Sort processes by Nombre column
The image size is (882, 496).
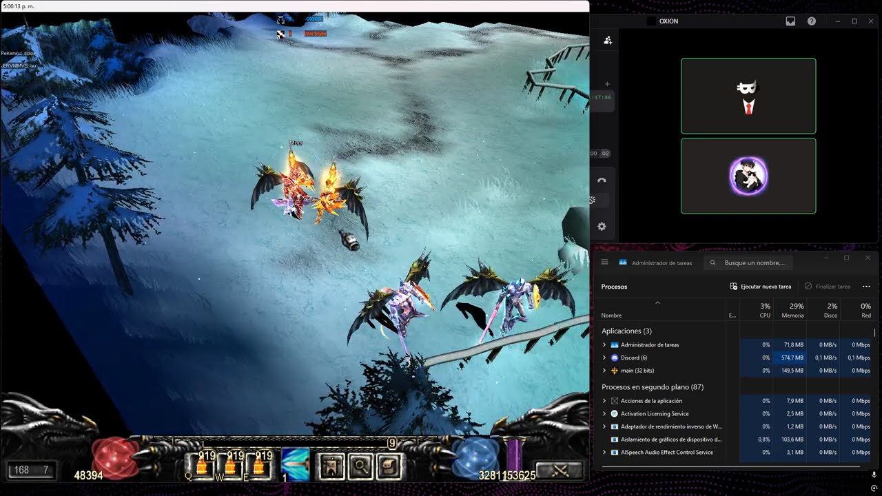click(x=612, y=316)
